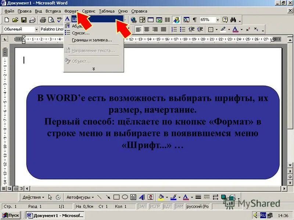The height and width of the screenshot is (220, 294).
Task: Open formatting toolbar font color dropdown arrow
Action: pos(241,30)
